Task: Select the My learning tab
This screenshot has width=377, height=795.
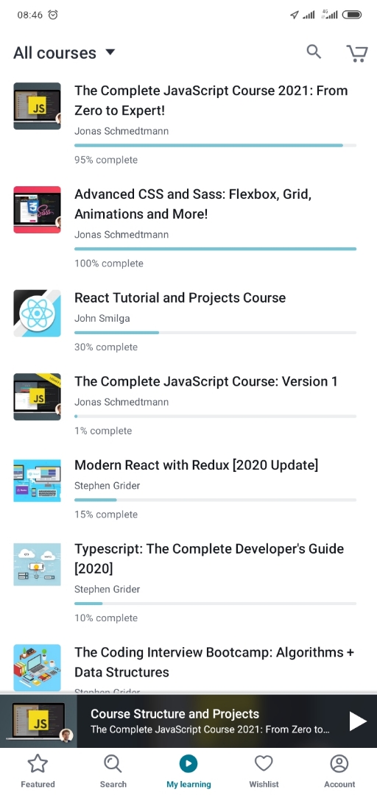Action: pos(188,771)
